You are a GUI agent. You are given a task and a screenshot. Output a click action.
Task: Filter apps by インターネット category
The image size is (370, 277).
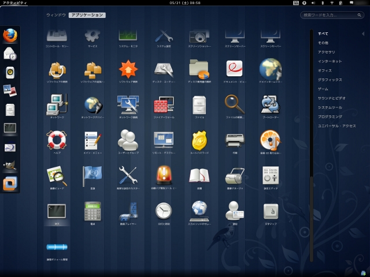[330, 61]
